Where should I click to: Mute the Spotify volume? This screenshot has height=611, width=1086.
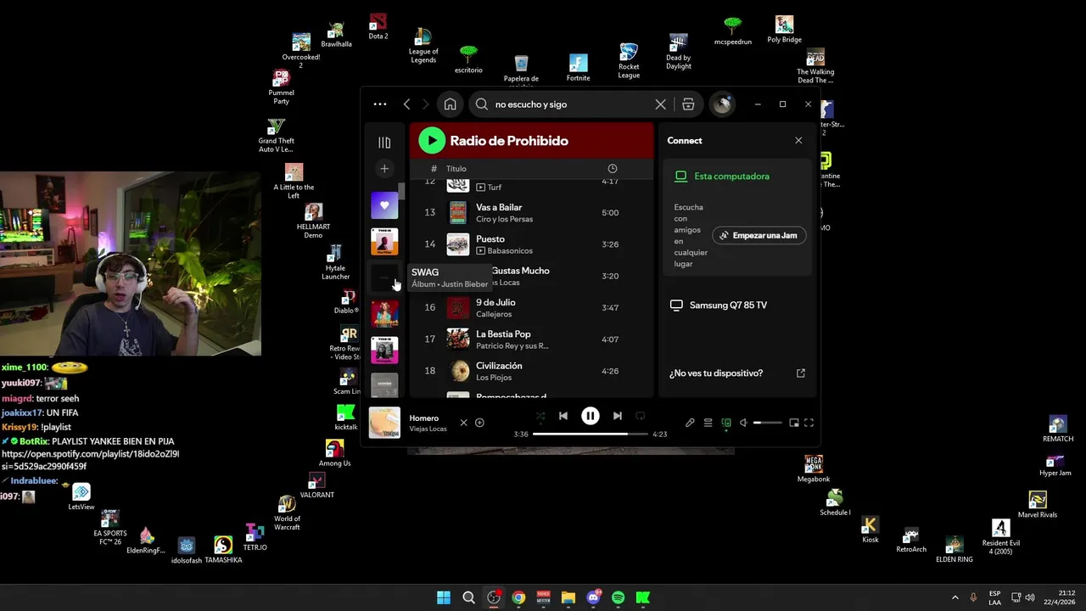[x=743, y=423]
